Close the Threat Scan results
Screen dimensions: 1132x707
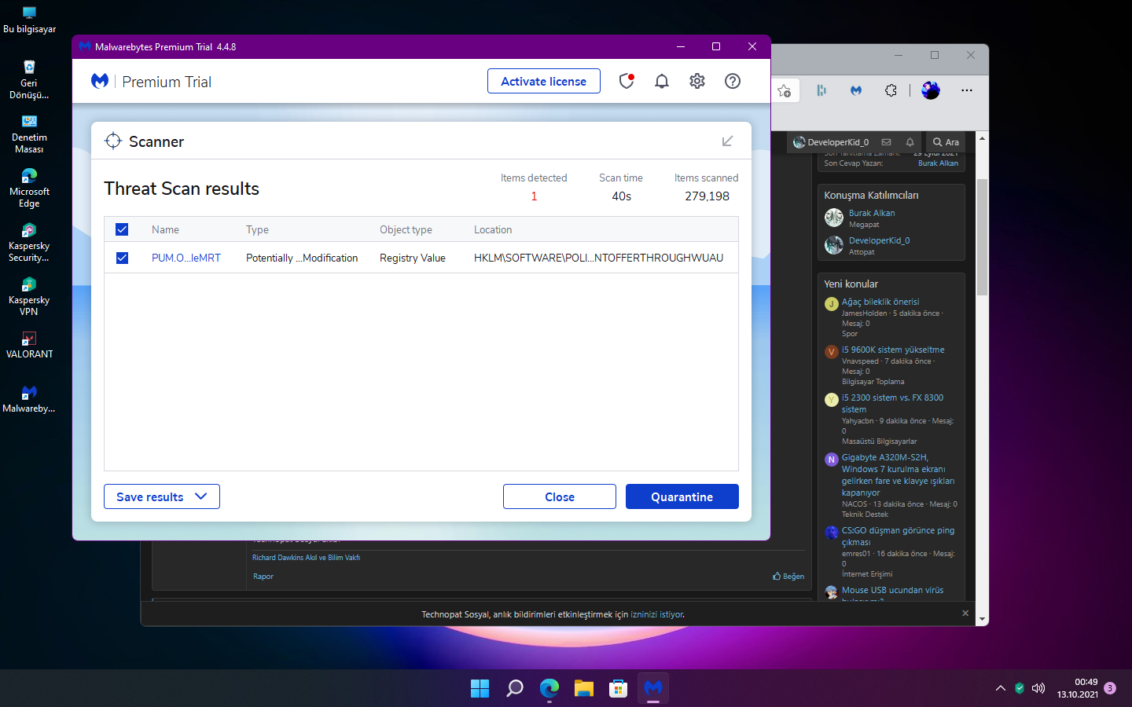[560, 496]
